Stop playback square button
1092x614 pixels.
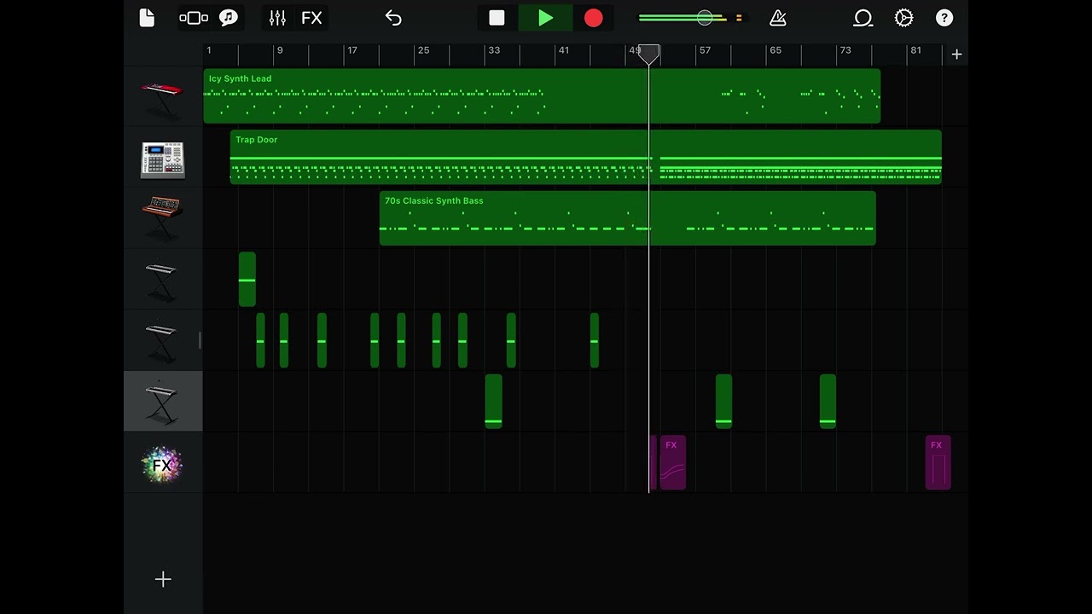tap(497, 18)
